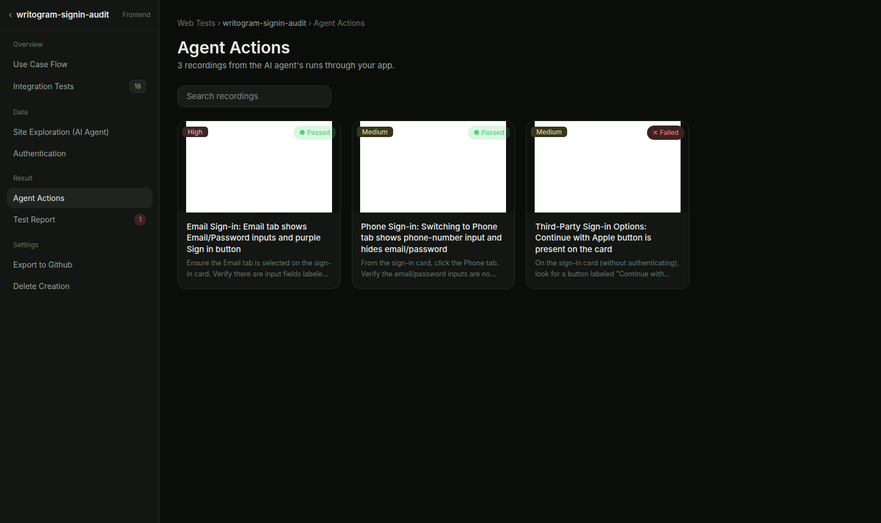This screenshot has height=523, width=881.
Task: Click the writogram-signin-audit breadcrumb
Action: point(264,23)
